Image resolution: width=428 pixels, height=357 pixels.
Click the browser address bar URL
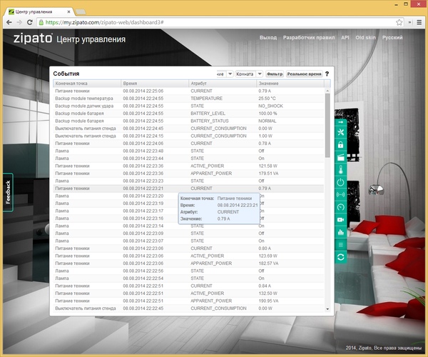(x=105, y=22)
